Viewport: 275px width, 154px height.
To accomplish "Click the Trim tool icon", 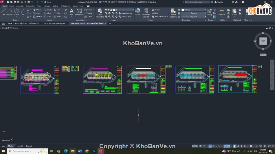I will (55, 10).
